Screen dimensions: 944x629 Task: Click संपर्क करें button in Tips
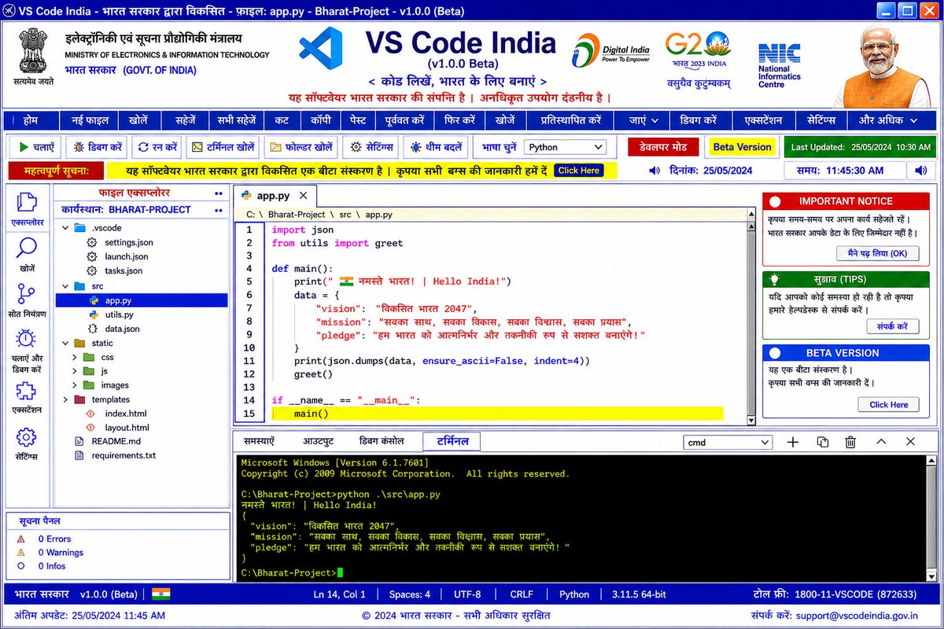[x=892, y=326]
